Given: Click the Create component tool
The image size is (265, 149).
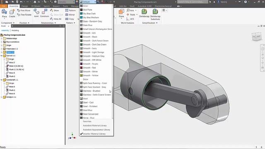Looking at the screenshot, I should pyautogui.click(x=12, y=13).
